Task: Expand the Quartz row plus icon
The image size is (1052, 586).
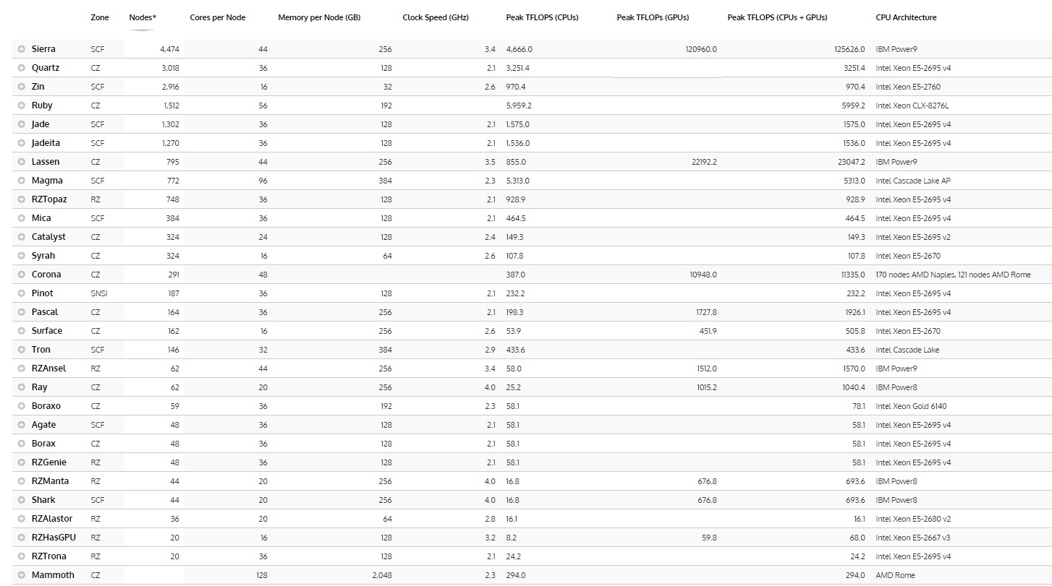Action: 22,68
